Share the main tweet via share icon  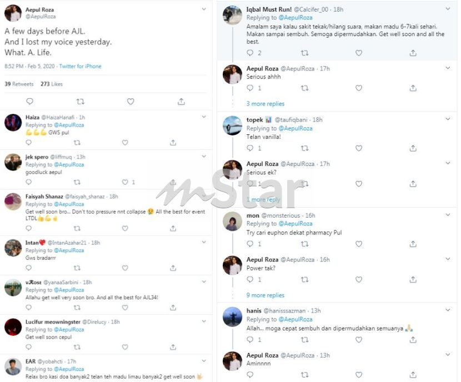click(182, 102)
